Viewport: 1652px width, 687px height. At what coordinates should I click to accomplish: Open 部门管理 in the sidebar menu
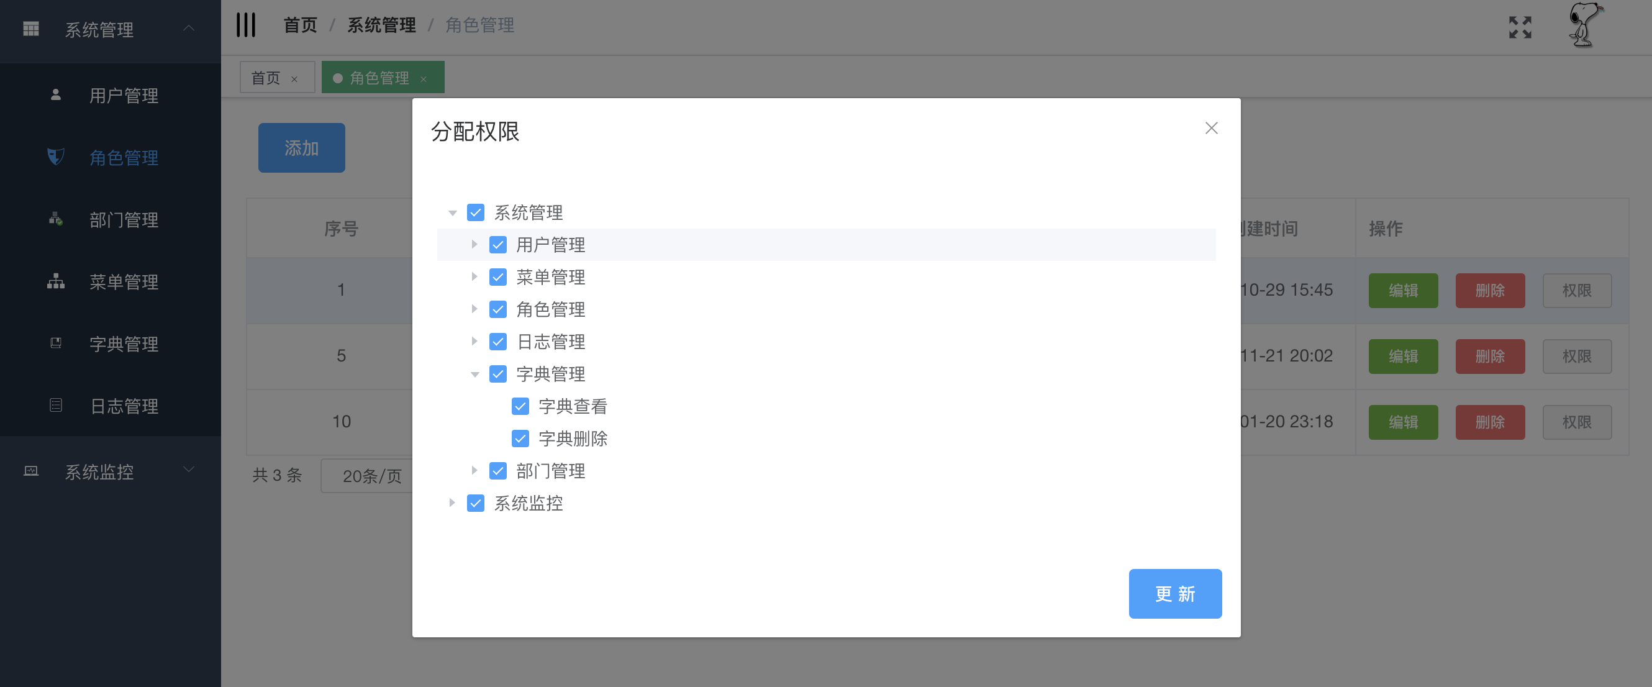(124, 219)
